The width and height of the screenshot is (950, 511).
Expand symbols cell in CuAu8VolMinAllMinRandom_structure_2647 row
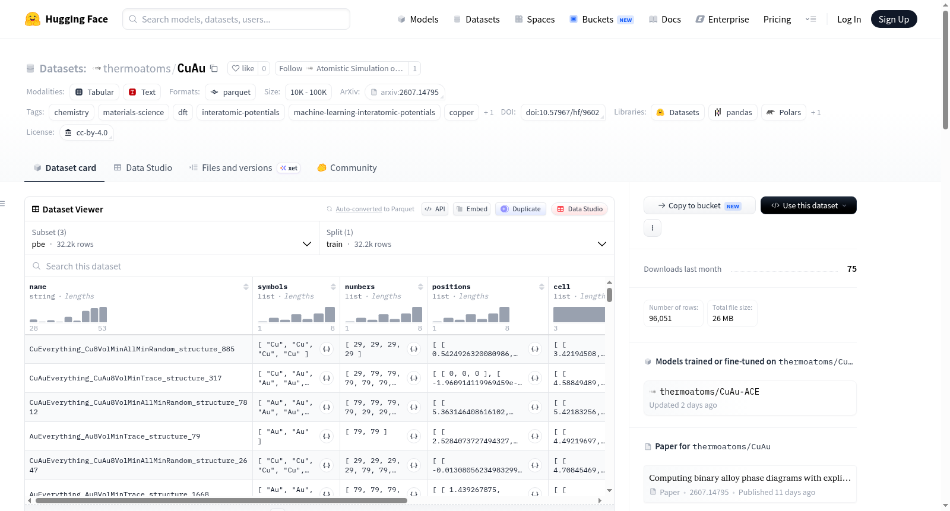click(x=327, y=465)
